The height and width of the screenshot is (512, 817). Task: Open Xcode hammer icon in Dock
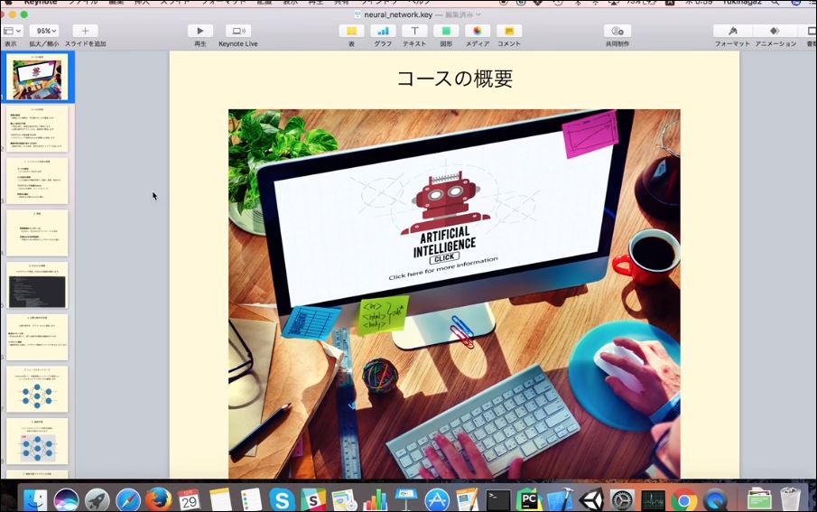point(560,500)
